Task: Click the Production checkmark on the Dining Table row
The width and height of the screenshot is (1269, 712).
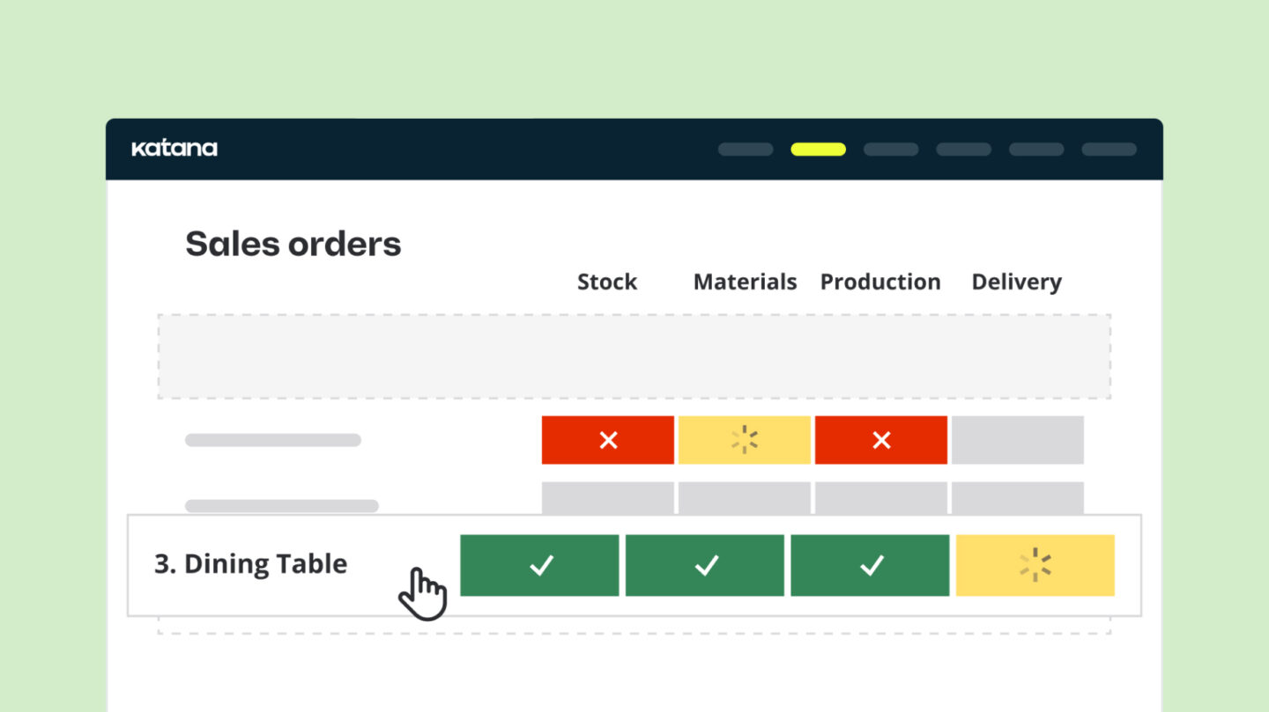Action: tap(870, 565)
